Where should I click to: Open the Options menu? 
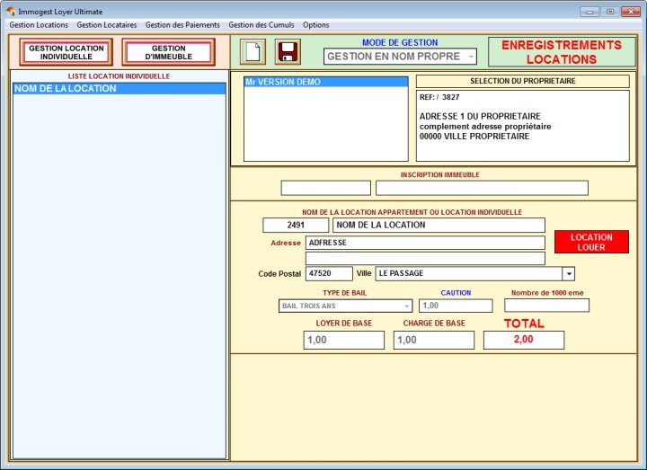pyautogui.click(x=315, y=25)
